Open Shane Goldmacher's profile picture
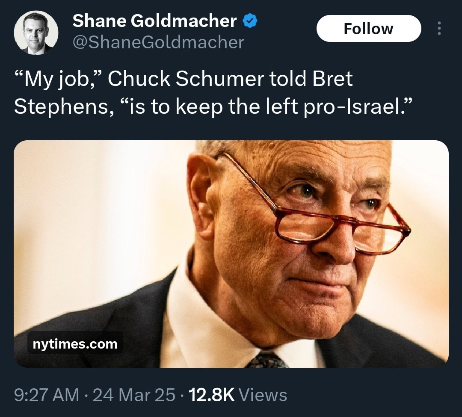Viewport: 462px width, 417px height. tap(36, 33)
